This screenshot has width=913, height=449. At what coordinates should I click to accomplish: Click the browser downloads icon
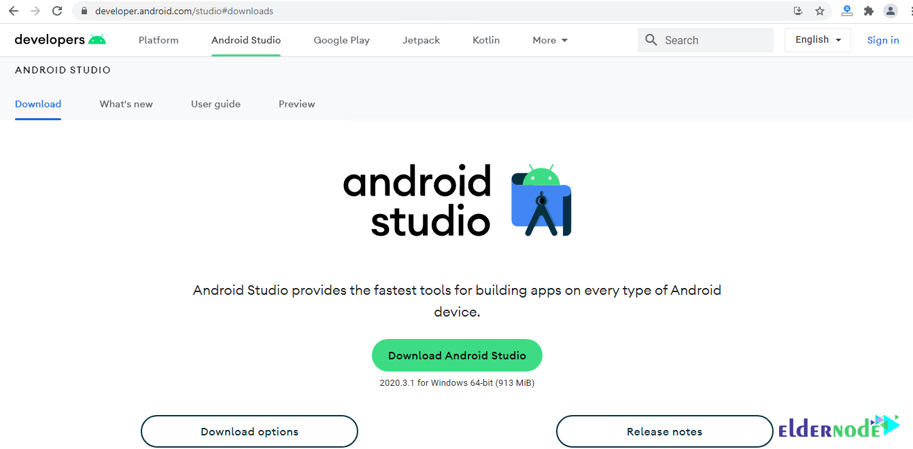tap(797, 11)
